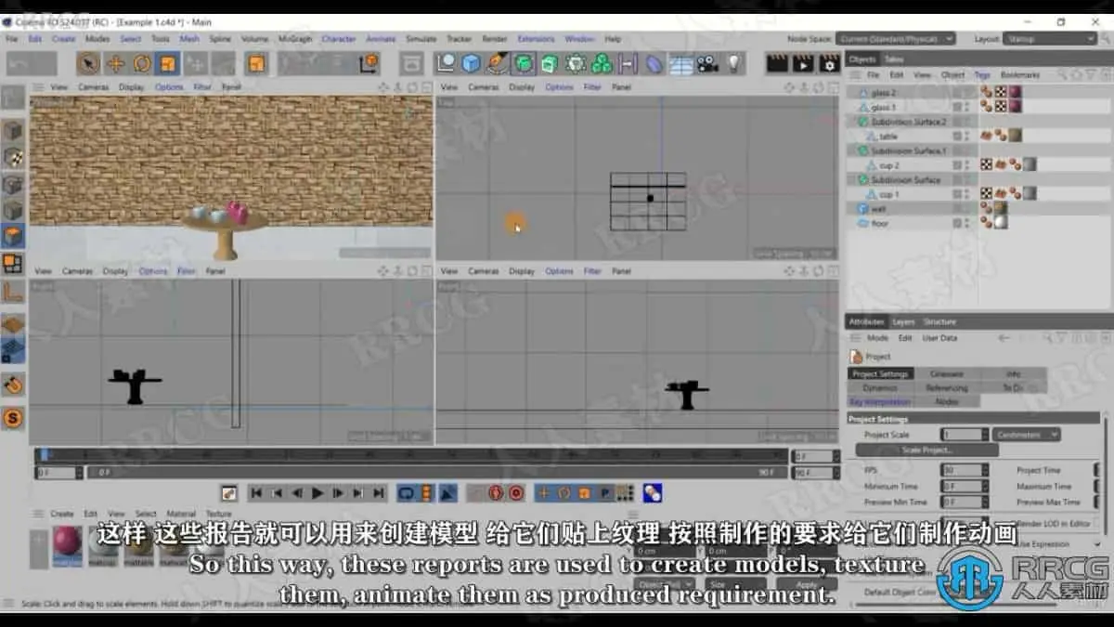Enable Snap magnet icon in left palette

(13, 384)
